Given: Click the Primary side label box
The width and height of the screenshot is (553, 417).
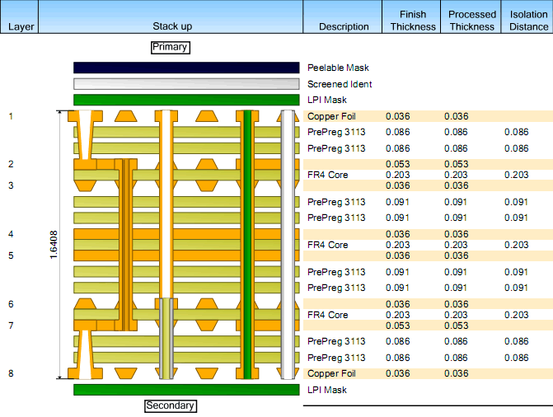Looking at the screenshot, I should (171, 47).
